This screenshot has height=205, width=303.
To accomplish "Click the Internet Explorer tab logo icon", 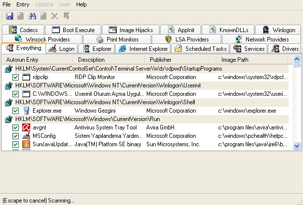I will tap(123, 49).
